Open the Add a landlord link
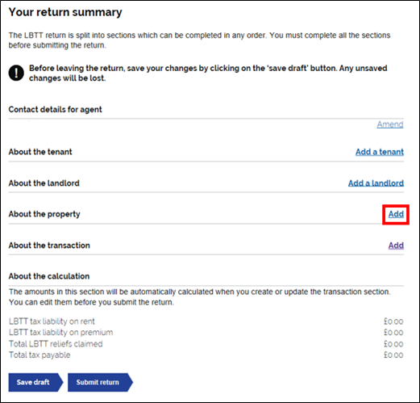The width and height of the screenshot is (420, 403). click(376, 183)
